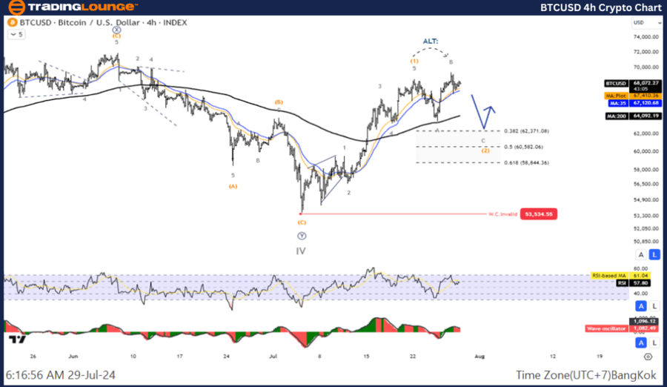
Task: Toggle log scale on the RSI pane
Action: click(x=654, y=305)
